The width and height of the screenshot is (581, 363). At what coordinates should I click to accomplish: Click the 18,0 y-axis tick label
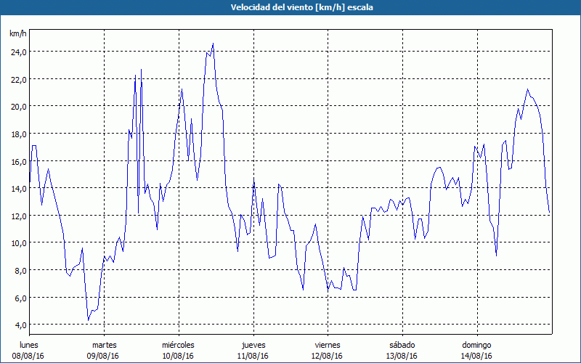point(17,134)
